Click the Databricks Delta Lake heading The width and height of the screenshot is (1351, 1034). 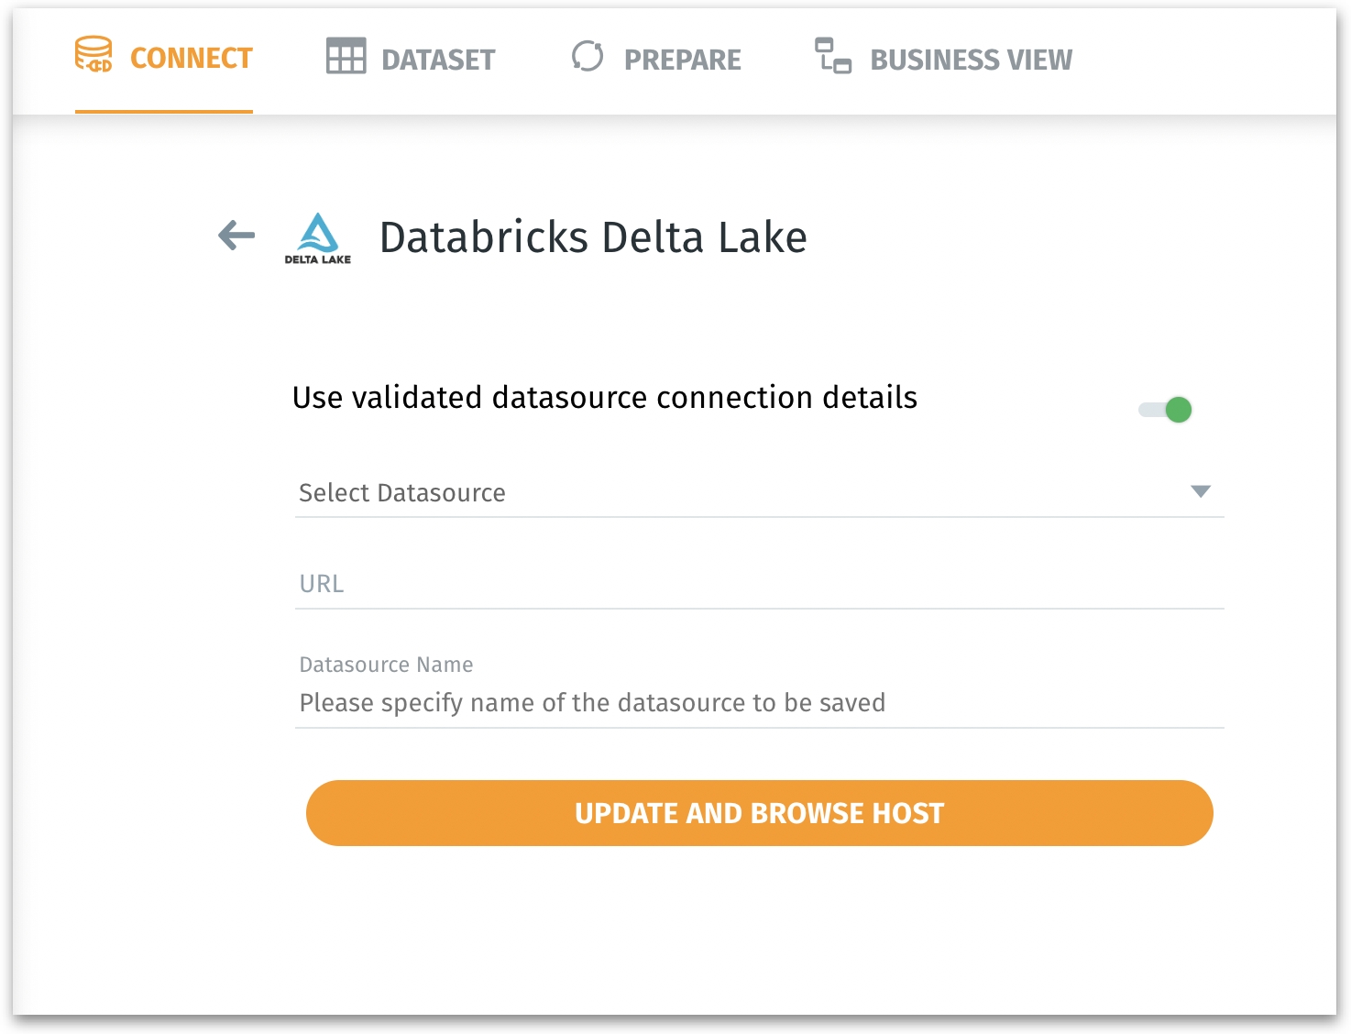(593, 237)
